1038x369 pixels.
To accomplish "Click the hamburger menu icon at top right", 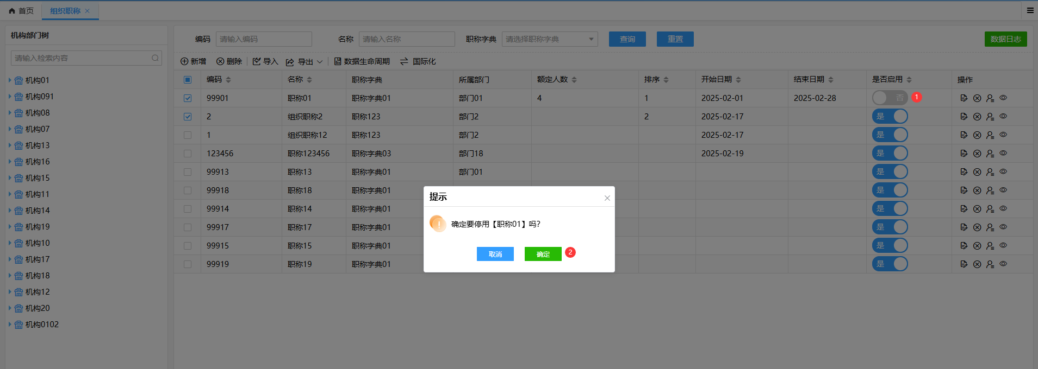I will (x=1030, y=10).
